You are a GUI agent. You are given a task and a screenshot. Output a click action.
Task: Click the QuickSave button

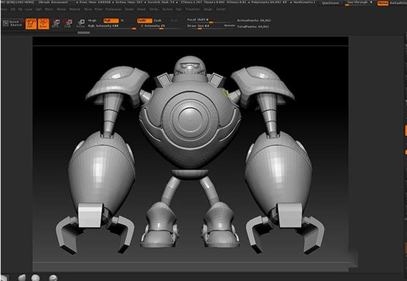click(330, 3)
